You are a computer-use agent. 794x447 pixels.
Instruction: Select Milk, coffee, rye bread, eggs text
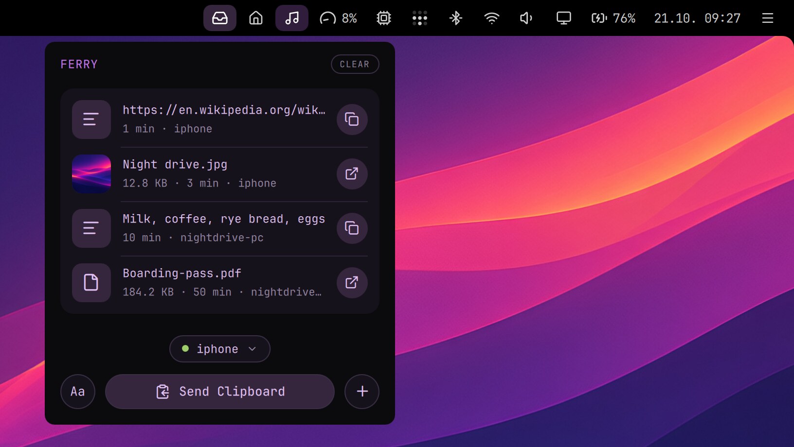pyautogui.click(x=224, y=219)
